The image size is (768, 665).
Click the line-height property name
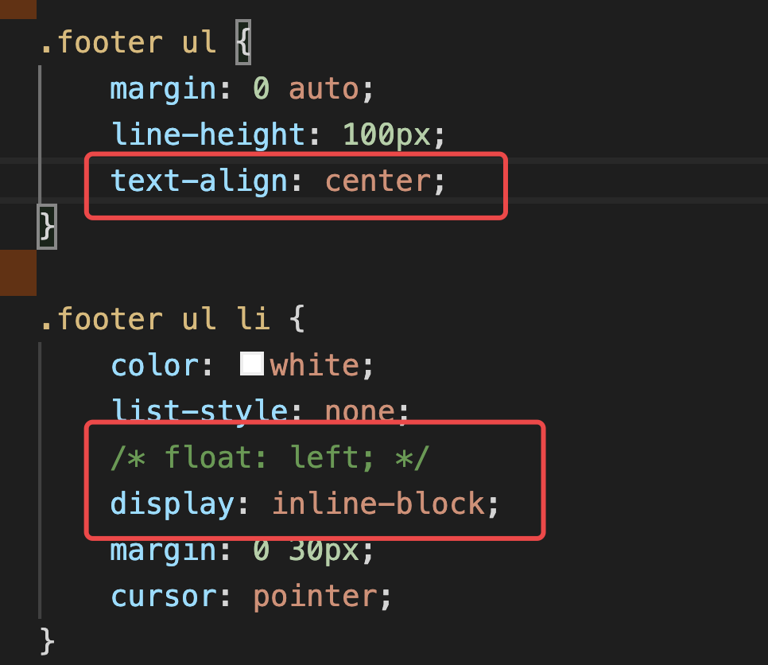(208, 134)
